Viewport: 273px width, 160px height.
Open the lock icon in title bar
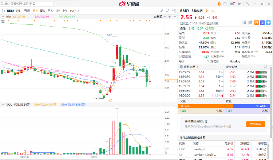pos(219,4)
